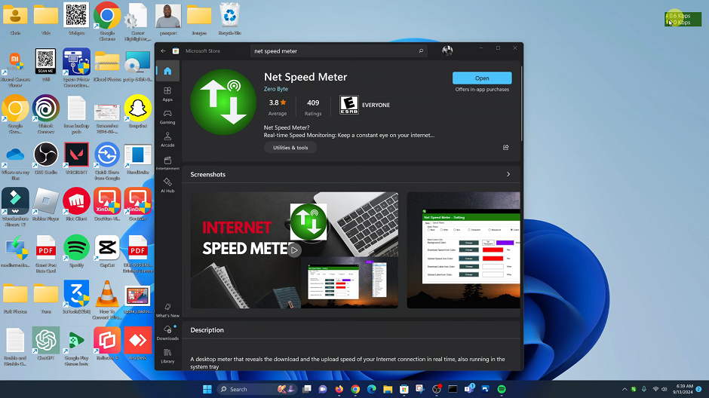Select the Epson Printer Connection icon
Image resolution: width=709 pixels, height=398 pixels.
pos(76,68)
